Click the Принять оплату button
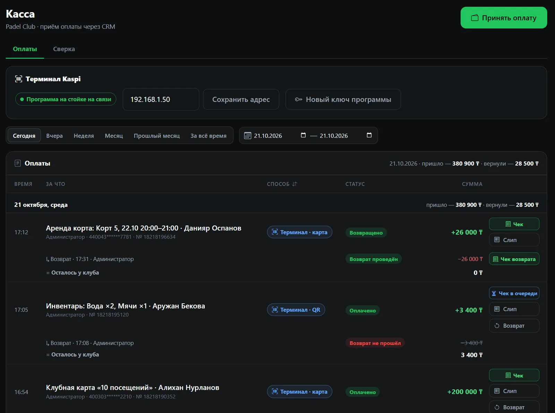Image resolution: width=555 pixels, height=413 pixels. click(x=504, y=18)
